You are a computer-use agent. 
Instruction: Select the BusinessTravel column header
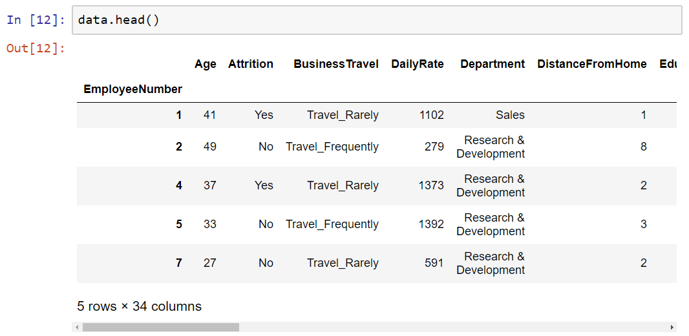335,64
